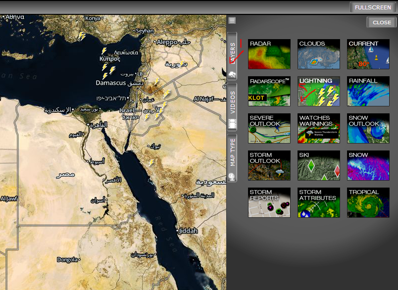Select the Rainfall layer tile
This screenshot has height=290, width=398.
(368, 91)
